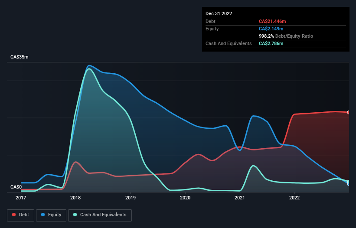Click Cash And Equivalents label in tooltip
Screen dimensions: 356x228
coord(229,43)
